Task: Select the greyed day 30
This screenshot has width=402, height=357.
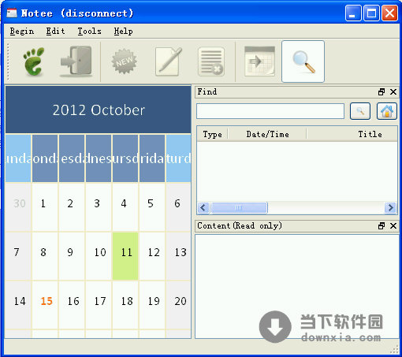Action: pos(18,207)
